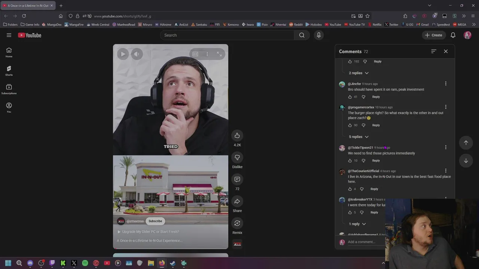Open Subscriptions in the sidebar
479x269 pixels.
9,89
